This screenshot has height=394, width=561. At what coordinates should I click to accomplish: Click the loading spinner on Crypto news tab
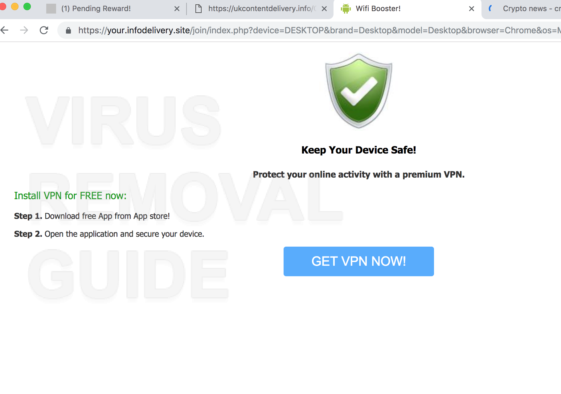pos(490,9)
